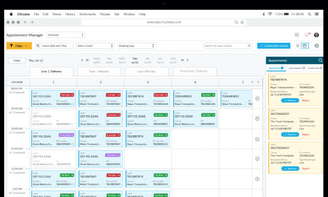Open the Select Carrier dropdown
Viewport: 328px width, 197px height.
coord(95,46)
